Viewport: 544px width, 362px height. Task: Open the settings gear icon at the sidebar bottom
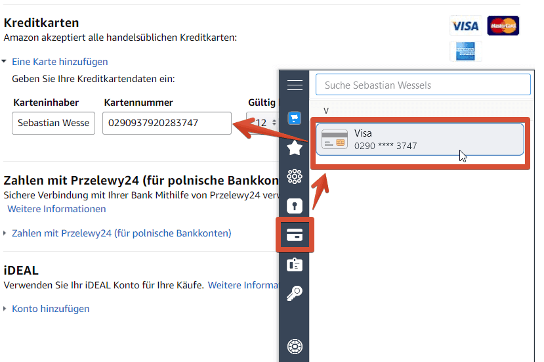tap(295, 346)
